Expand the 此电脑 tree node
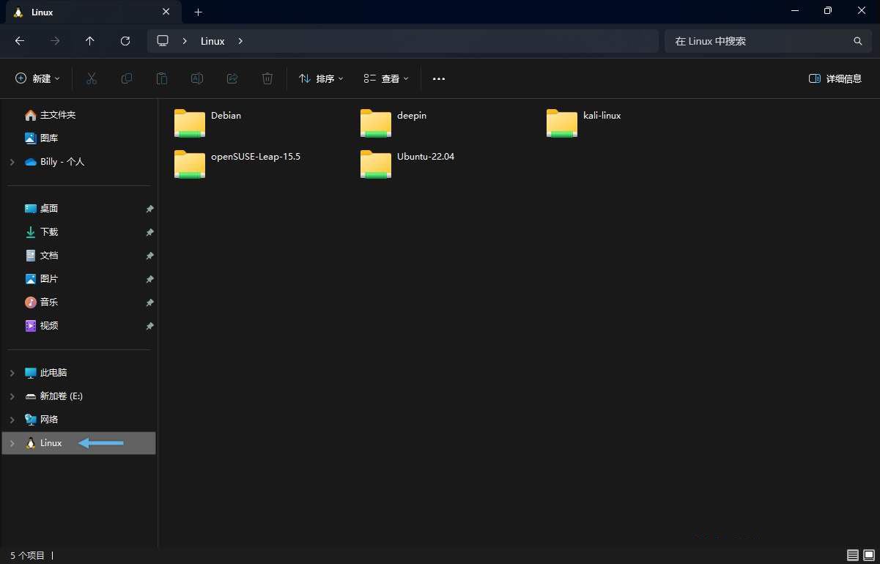The image size is (880, 564). pos(12,373)
